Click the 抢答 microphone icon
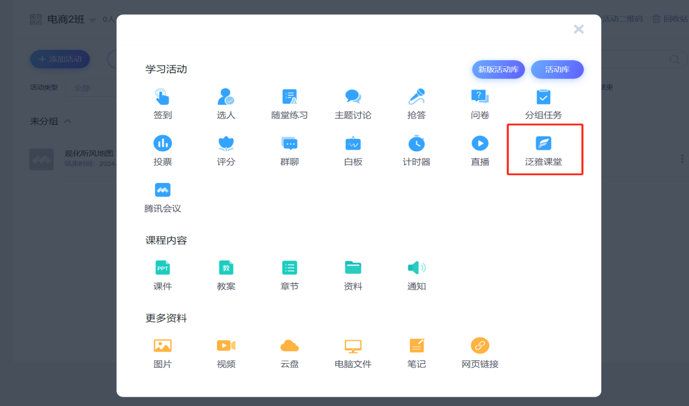Image resolution: width=689 pixels, height=406 pixels. (x=417, y=97)
